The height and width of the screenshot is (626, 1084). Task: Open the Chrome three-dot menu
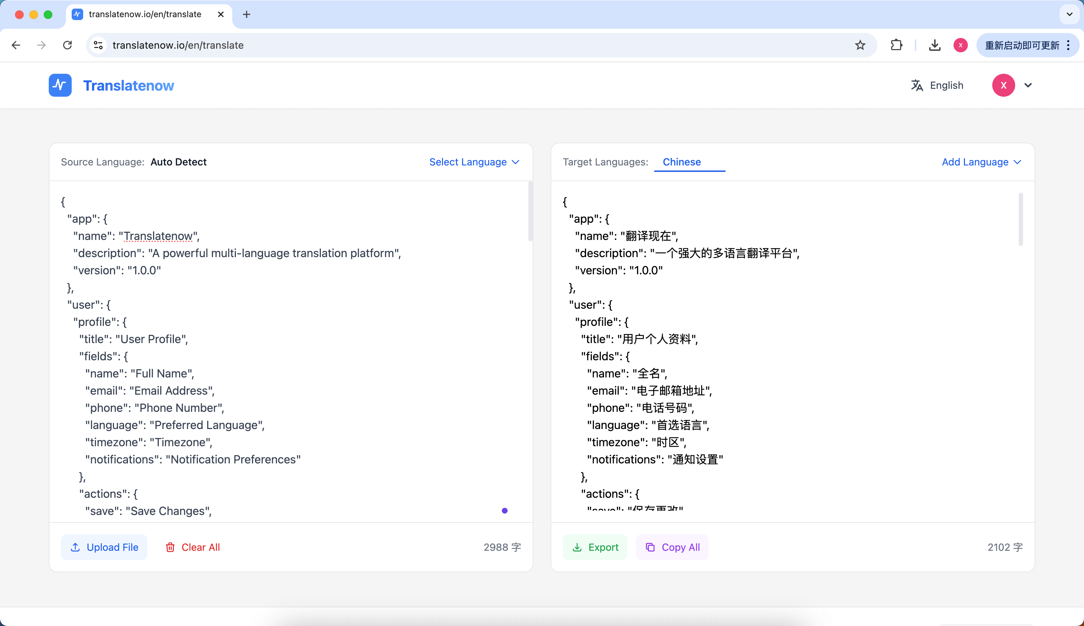pyautogui.click(x=1069, y=45)
